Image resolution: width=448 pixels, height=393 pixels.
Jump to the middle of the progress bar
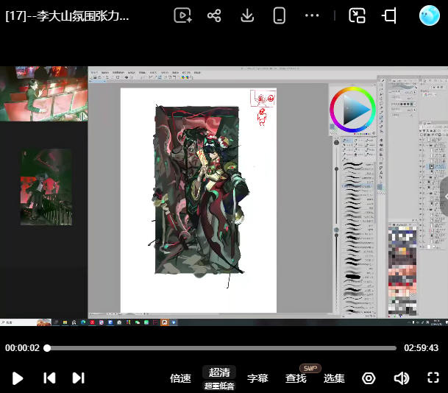click(221, 348)
